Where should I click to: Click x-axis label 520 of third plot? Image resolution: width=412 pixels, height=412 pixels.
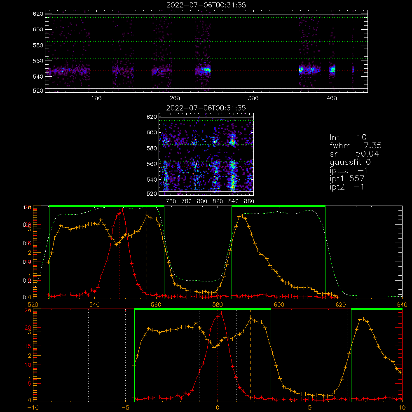33,304
